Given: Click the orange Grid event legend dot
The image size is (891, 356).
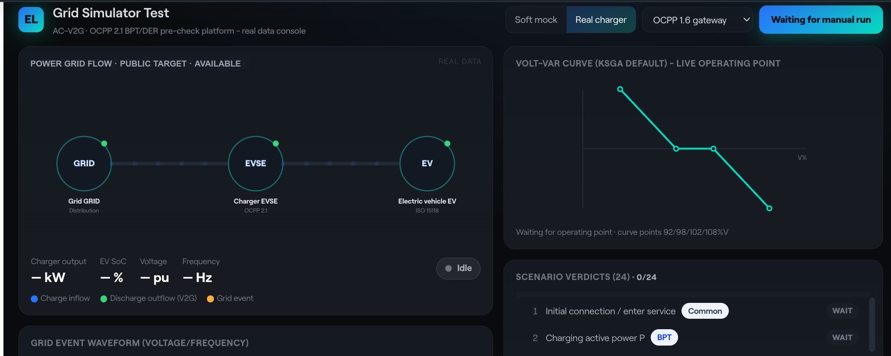Looking at the screenshot, I should pyautogui.click(x=210, y=299).
